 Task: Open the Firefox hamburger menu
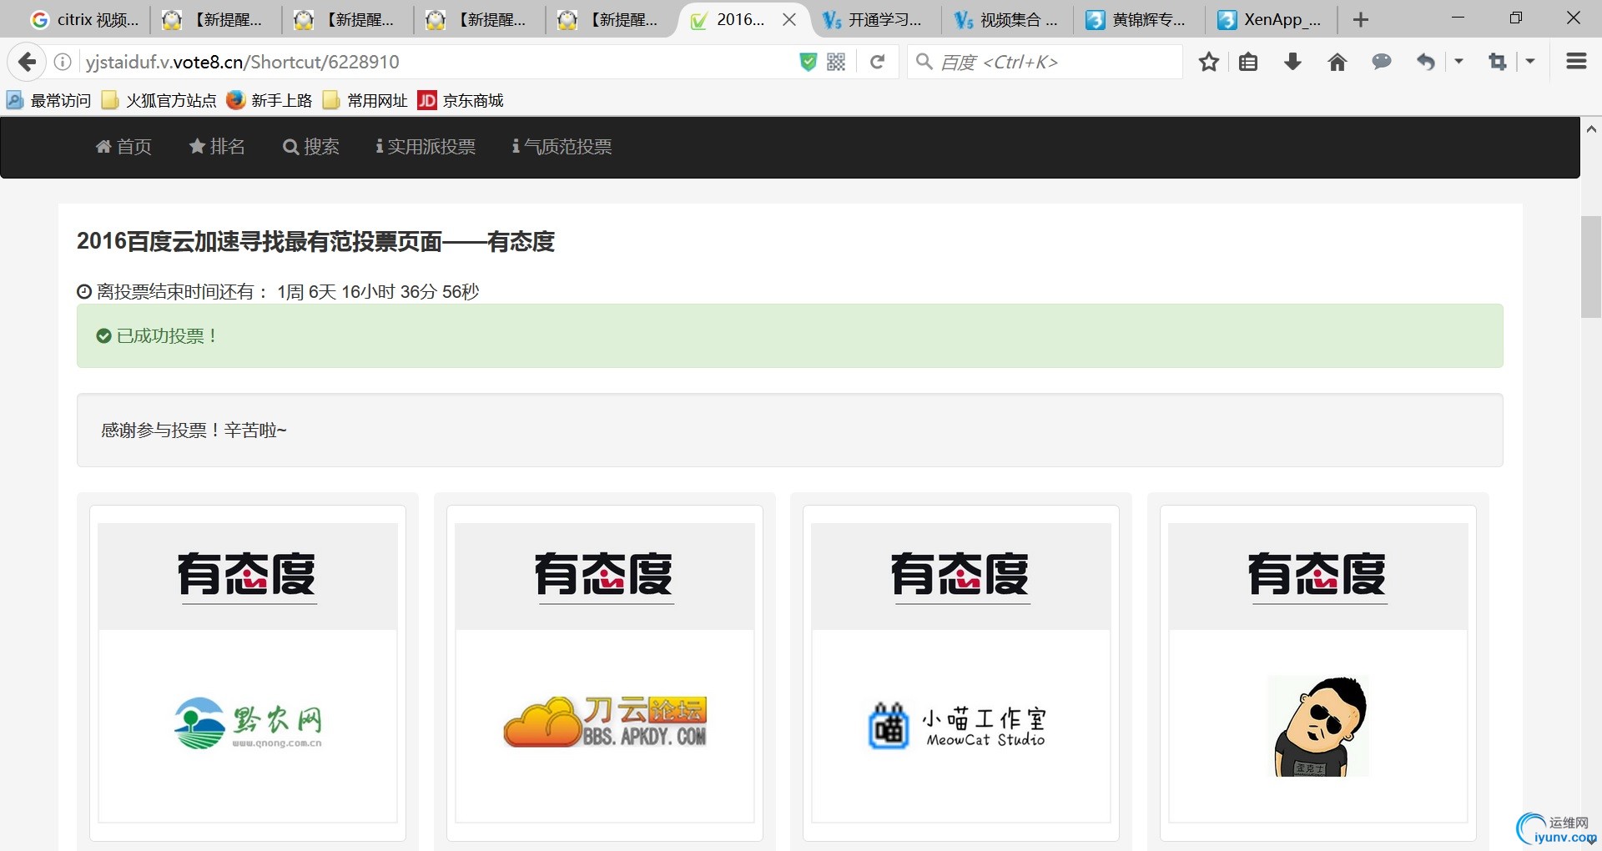[1575, 61]
